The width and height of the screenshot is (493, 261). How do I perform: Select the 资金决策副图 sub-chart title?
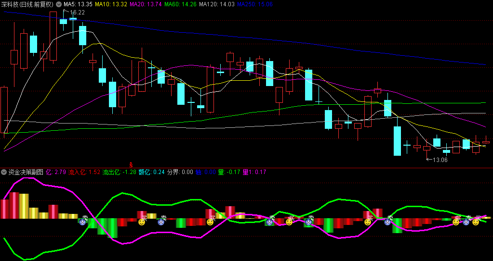pos(26,172)
